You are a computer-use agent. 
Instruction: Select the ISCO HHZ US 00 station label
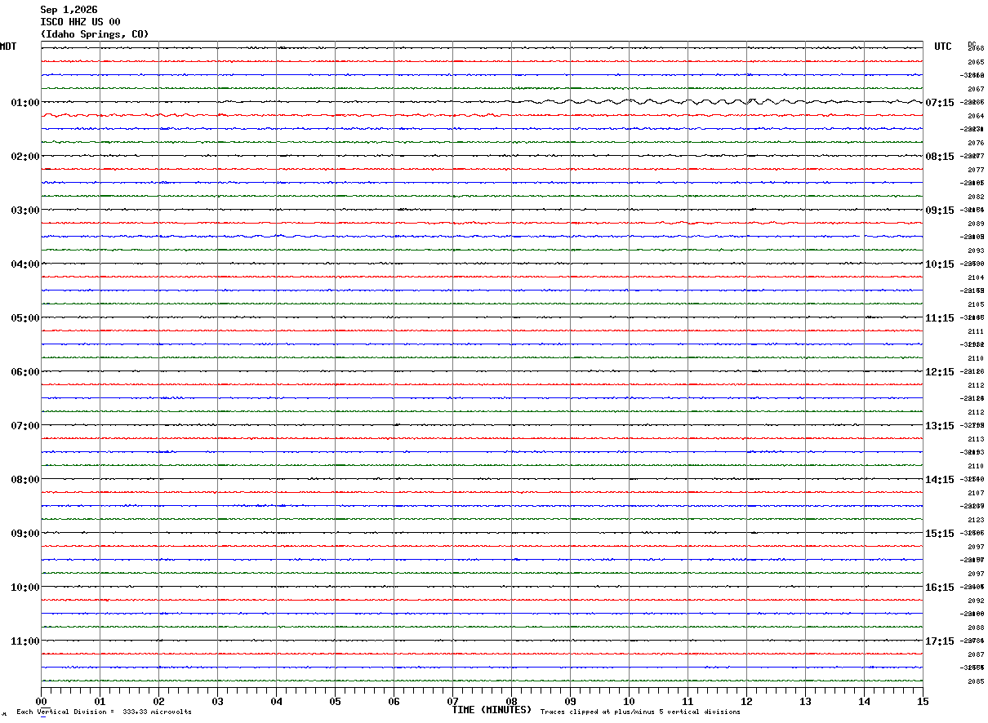pos(80,22)
